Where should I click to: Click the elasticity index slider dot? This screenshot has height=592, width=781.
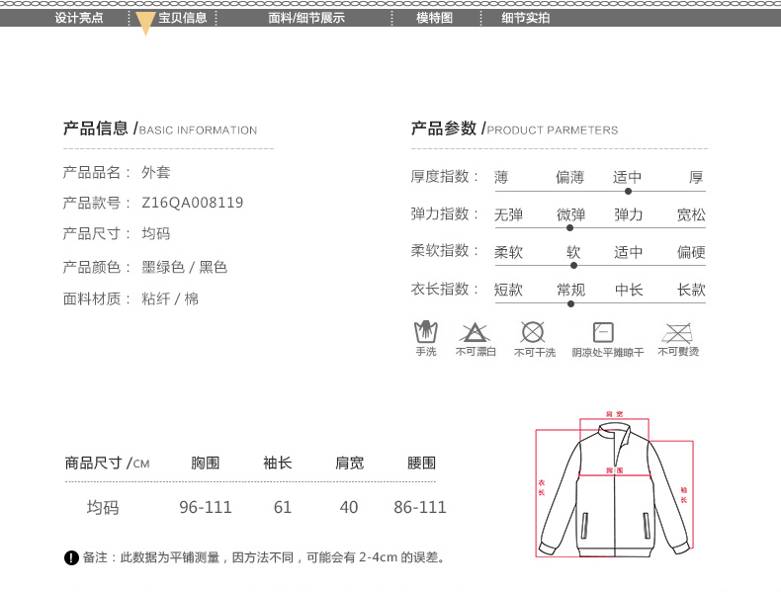(x=570, y=228)
